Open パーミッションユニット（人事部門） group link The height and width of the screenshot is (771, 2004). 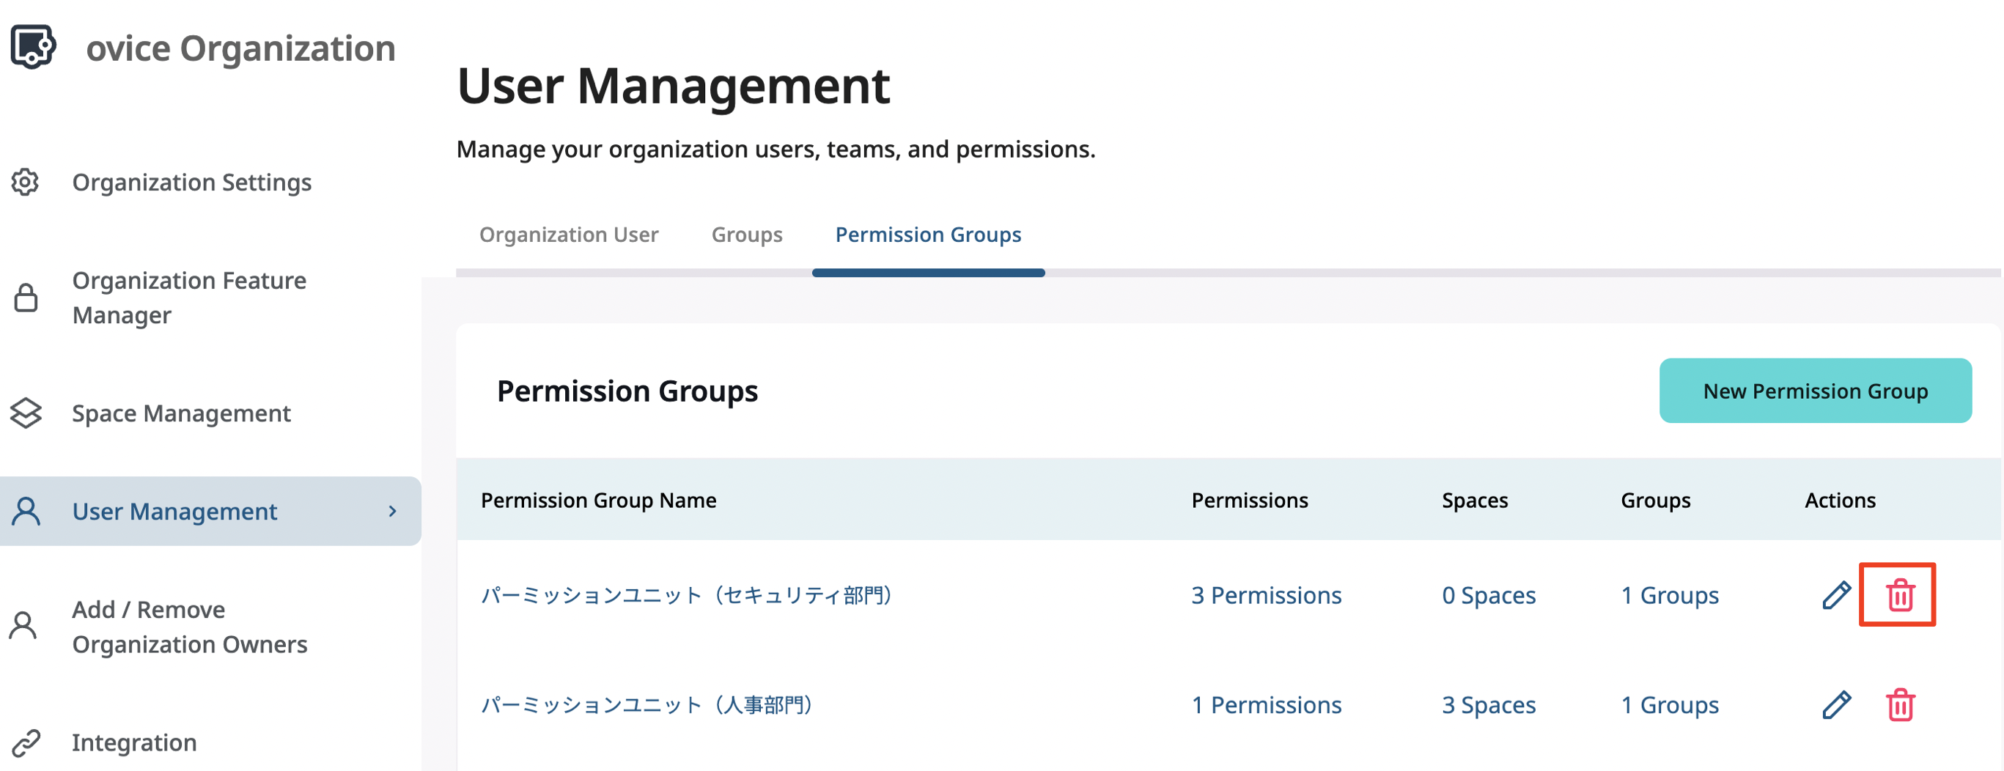tap(647, 705)
